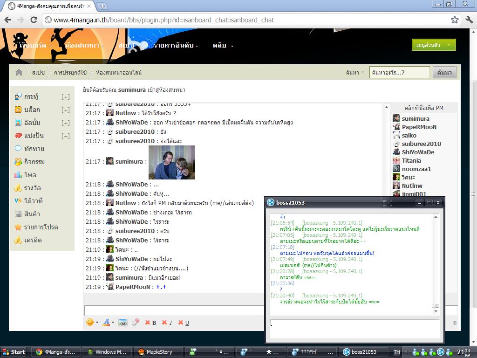Switch to Windows M... taskbar item
The image size is (477, 358).
point(108,352)
